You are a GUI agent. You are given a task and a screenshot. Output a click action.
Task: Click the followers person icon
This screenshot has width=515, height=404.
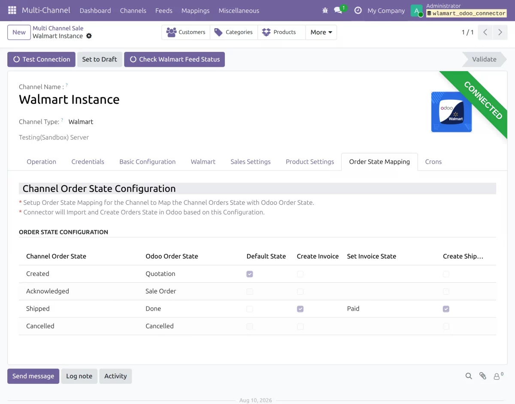click(498, 376)
